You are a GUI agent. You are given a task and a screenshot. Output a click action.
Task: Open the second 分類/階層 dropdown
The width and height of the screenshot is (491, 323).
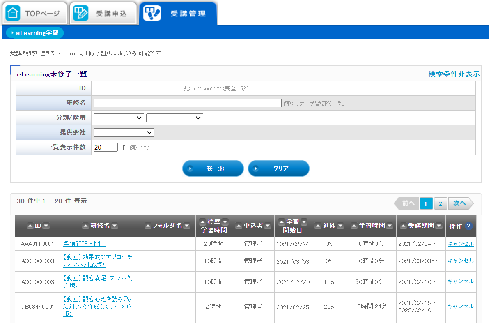pos(174,118)
